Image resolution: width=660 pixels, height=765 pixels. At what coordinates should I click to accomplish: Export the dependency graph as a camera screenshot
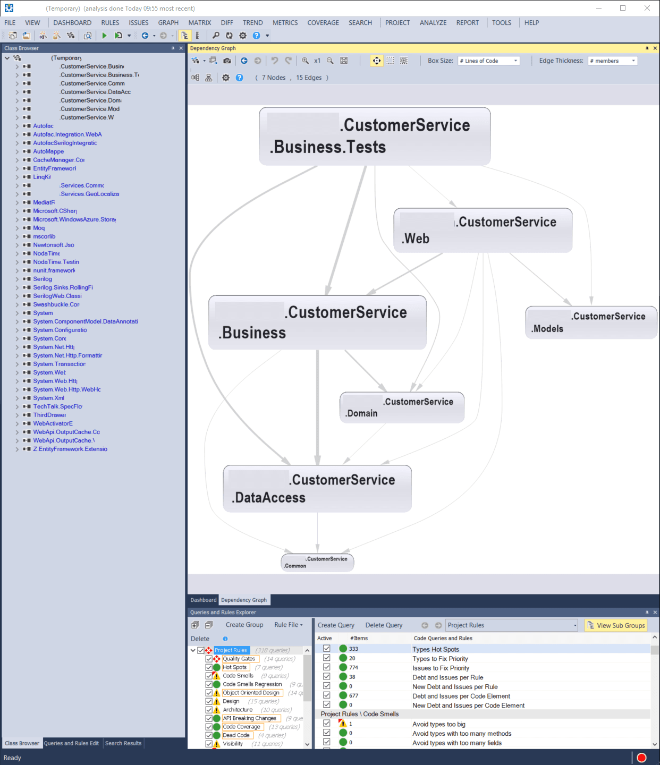coord(227,61)
